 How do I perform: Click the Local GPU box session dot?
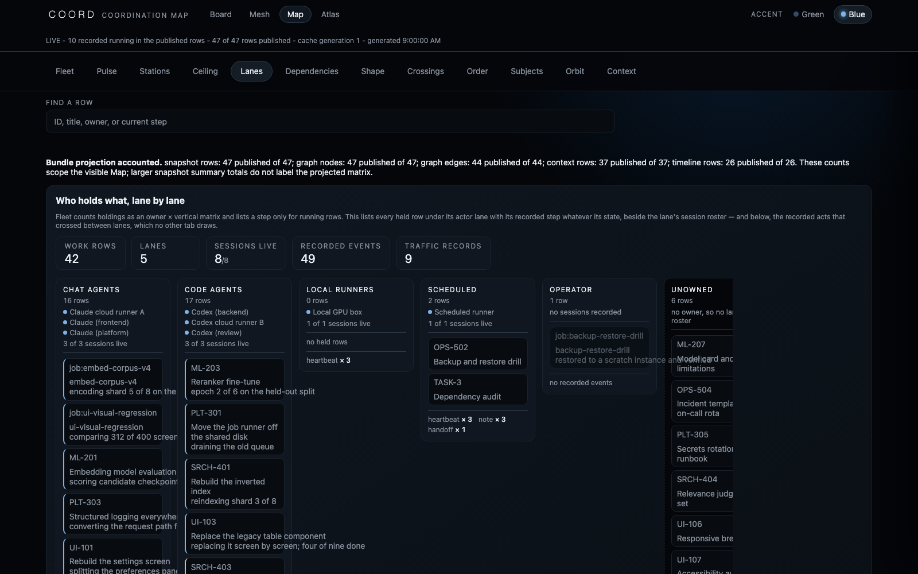tap(309, 312)
